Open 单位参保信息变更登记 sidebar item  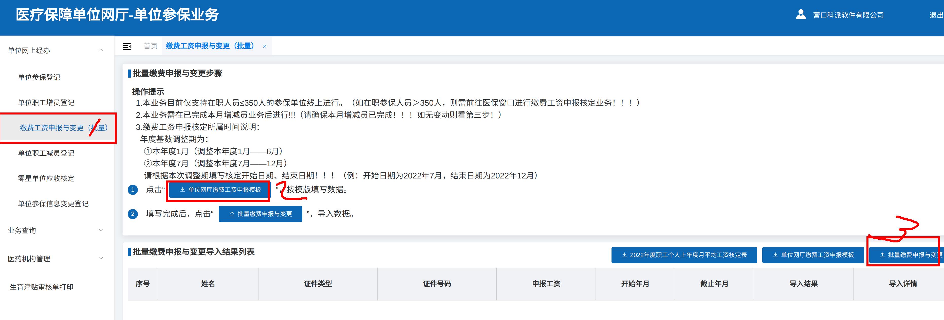tap(53, 203)
